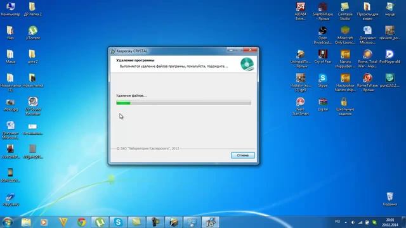Launch the RomeTW.exe shortcut

(367, 82)
